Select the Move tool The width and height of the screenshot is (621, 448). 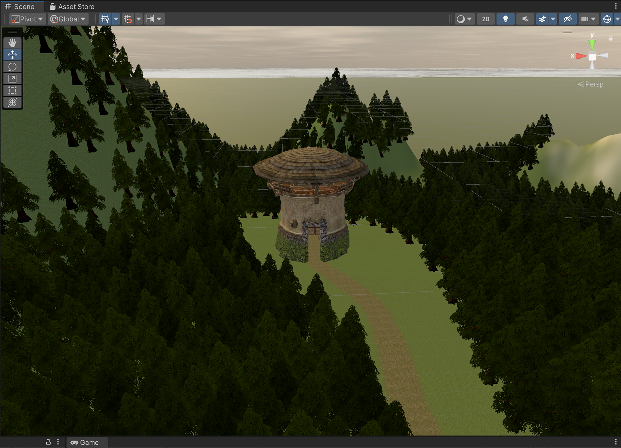(12, 55)
